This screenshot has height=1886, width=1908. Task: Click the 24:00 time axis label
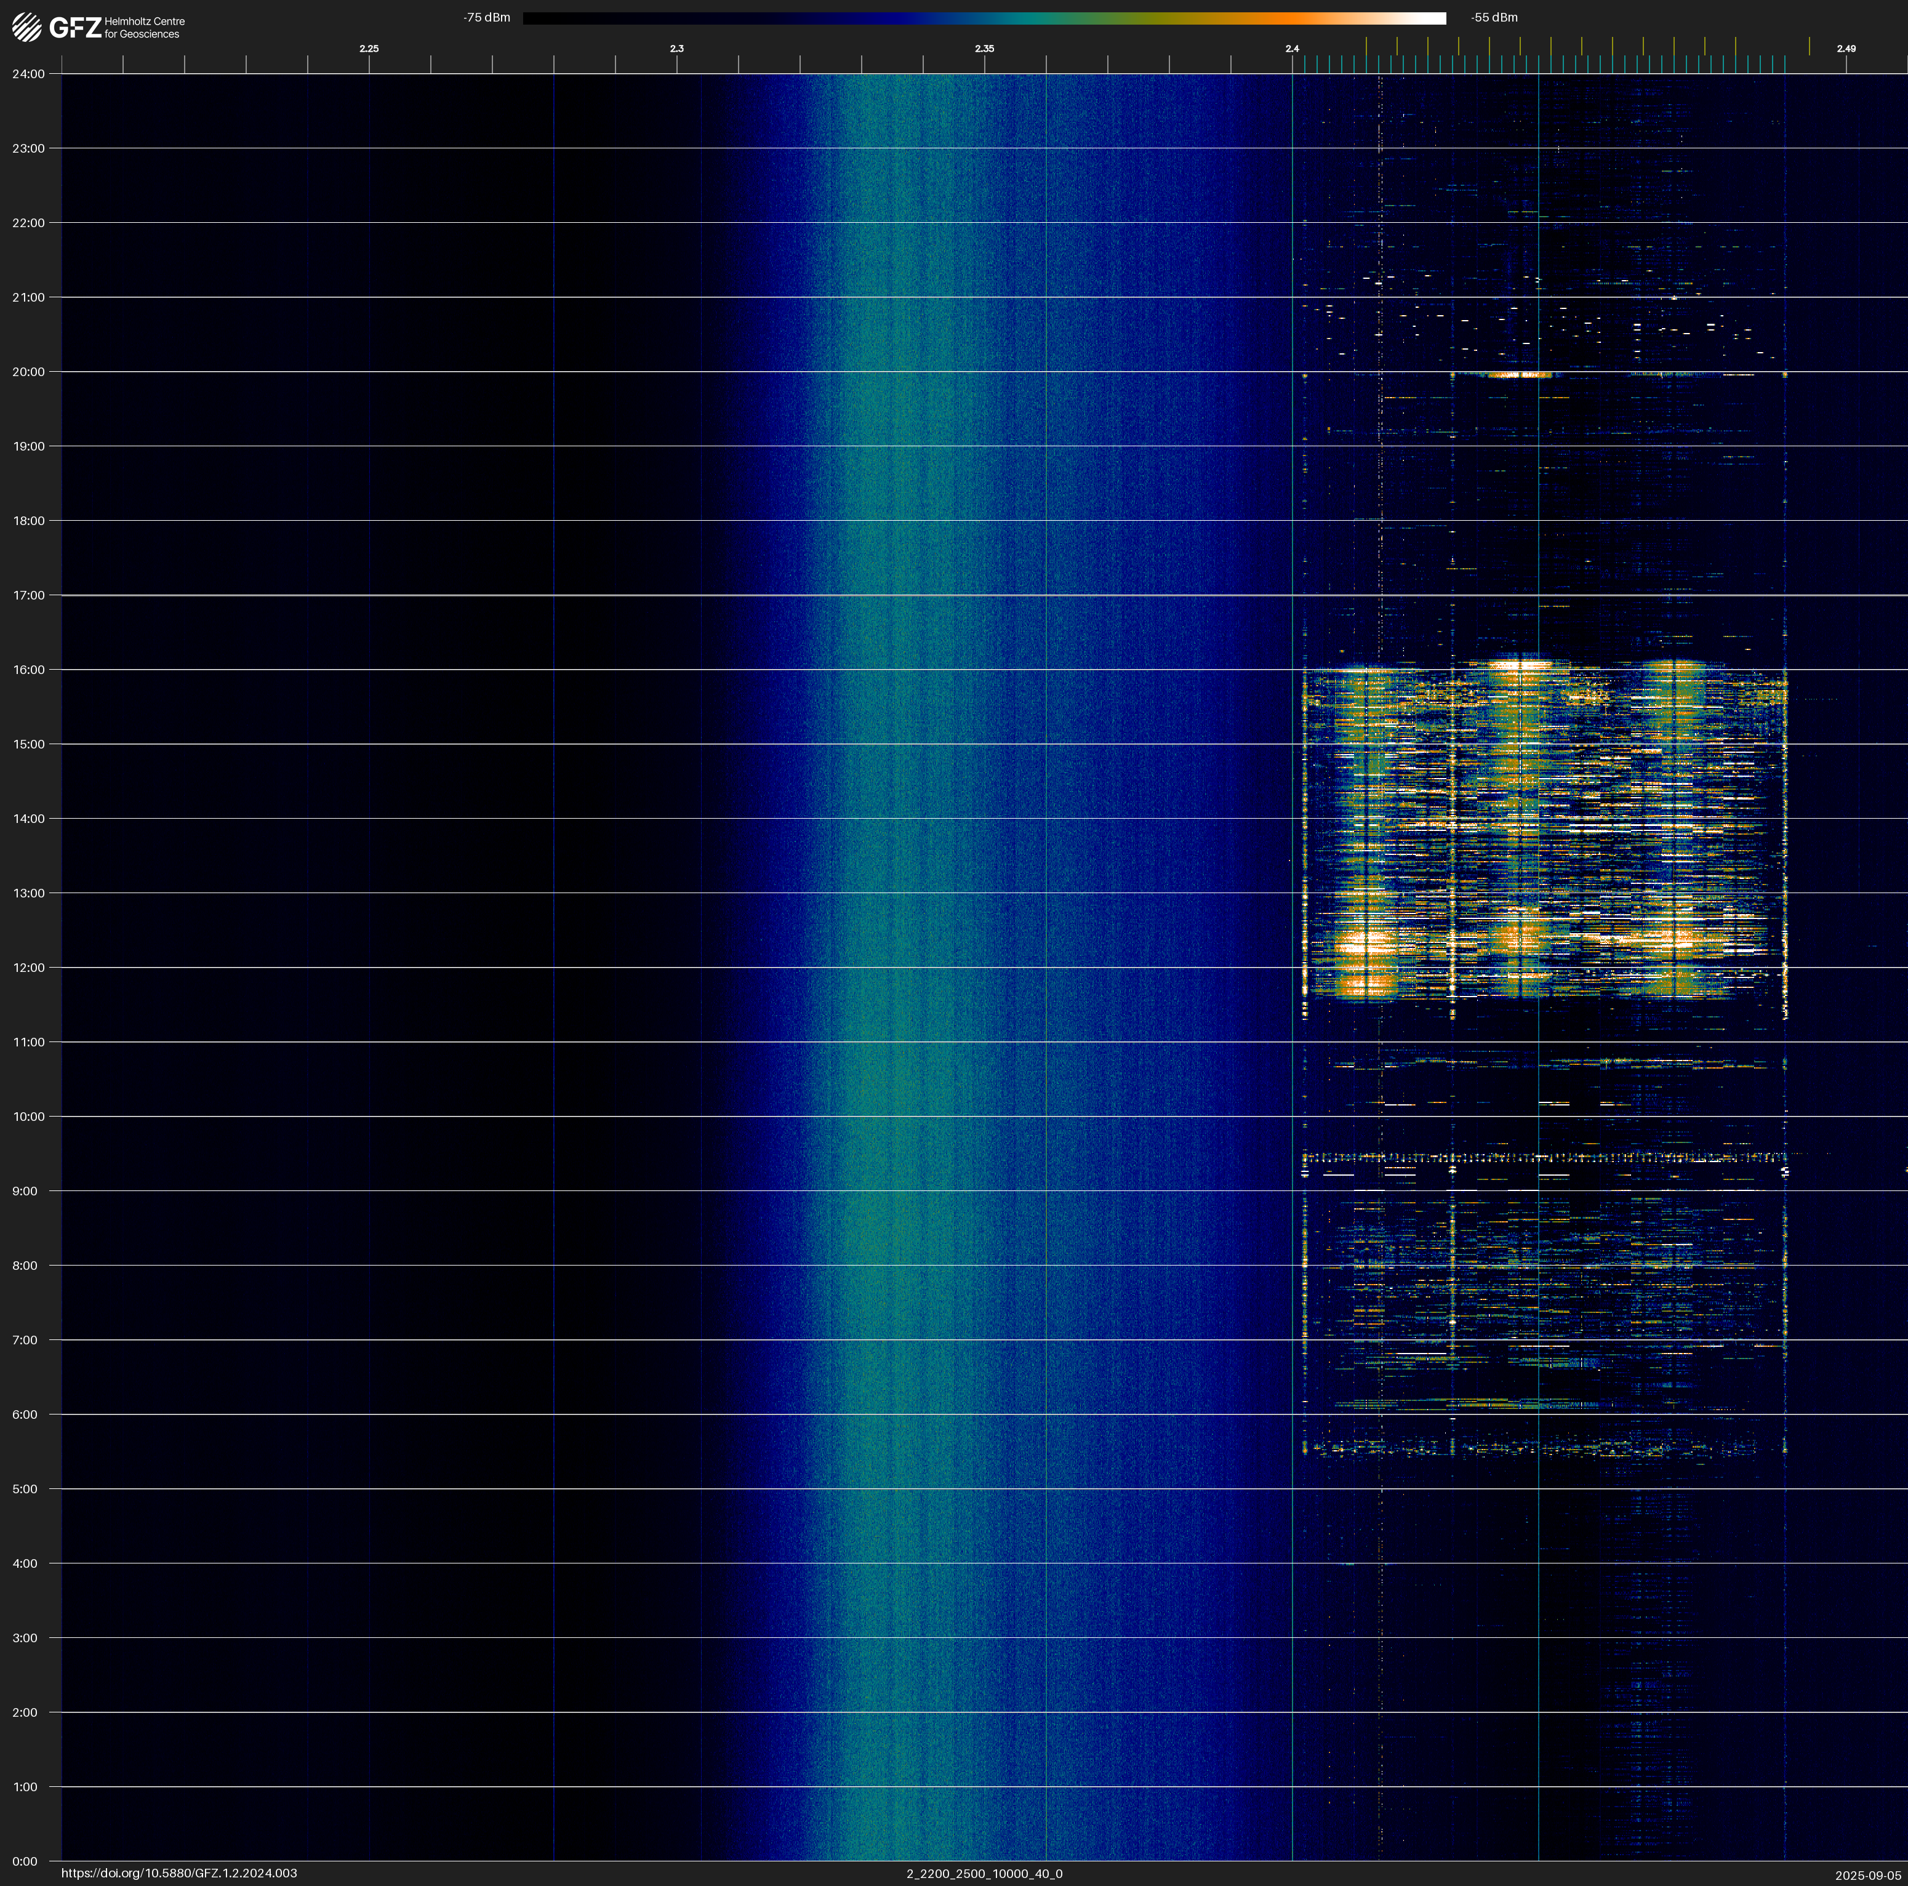(x=28, y=74)
